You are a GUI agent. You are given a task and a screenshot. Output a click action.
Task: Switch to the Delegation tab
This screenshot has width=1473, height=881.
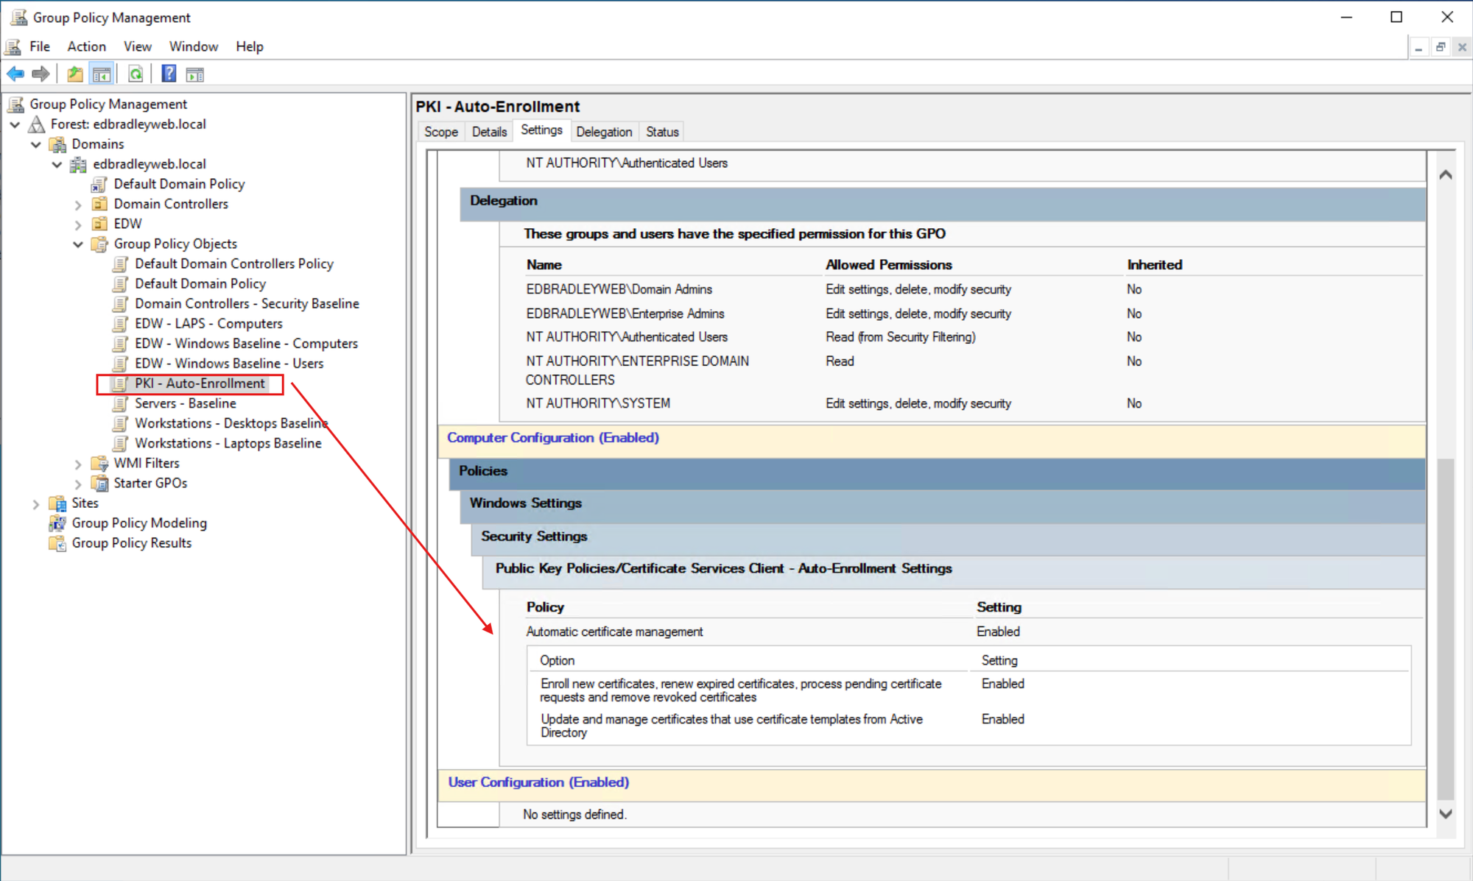tap(604, 131)
